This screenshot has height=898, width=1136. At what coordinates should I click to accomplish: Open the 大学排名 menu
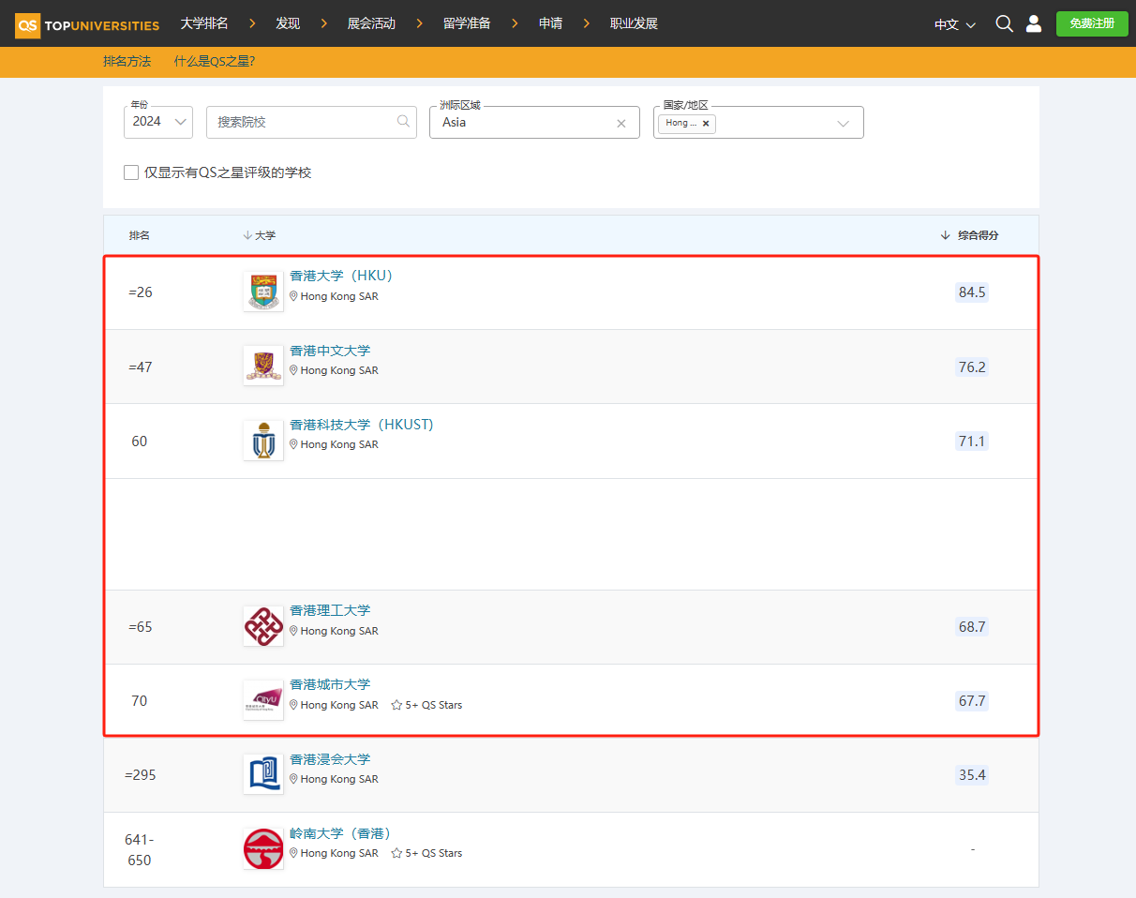(x=204, y=23)
